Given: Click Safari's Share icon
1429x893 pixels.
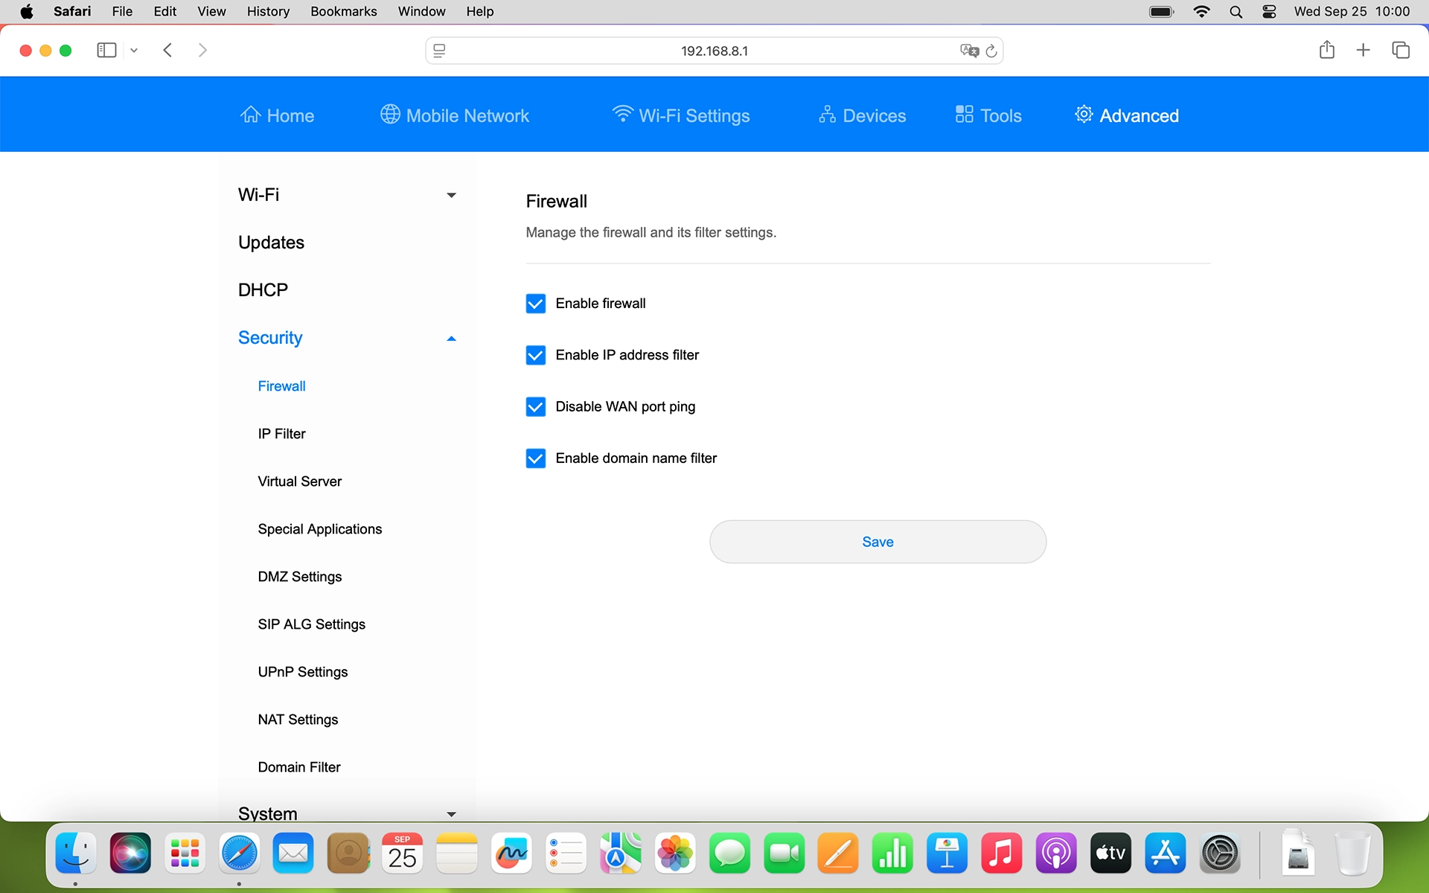Looking at the screenshot, I should point(1326,50).
